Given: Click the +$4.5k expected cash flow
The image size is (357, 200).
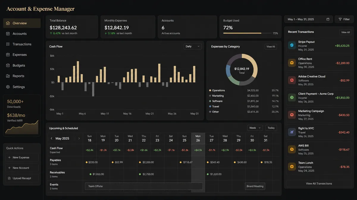Looking at the screenshot, I should coord(198,150).
